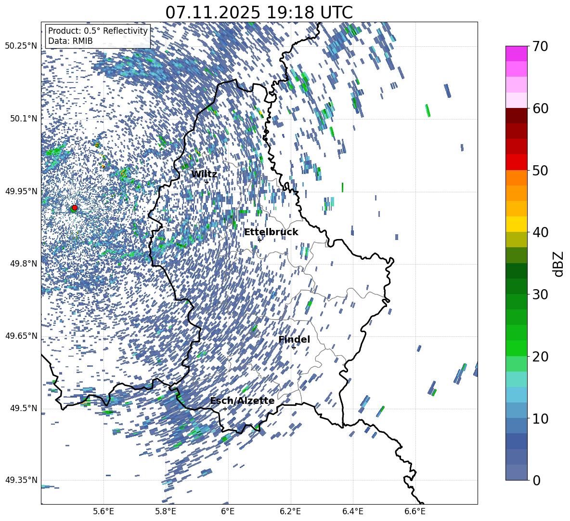The image size is (570, 521).
Task: Click the Data: RMIB text line
Action: tap(70, 41)
